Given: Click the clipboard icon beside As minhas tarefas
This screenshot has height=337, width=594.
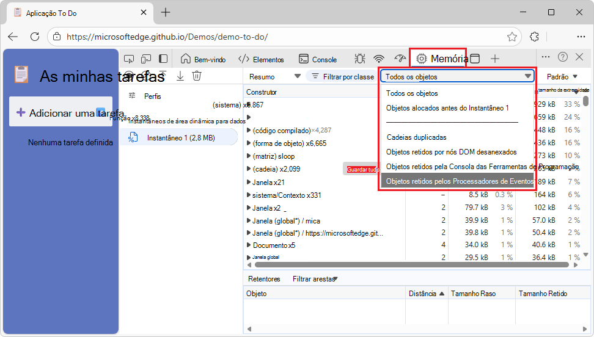Looking at the screenshot, I should (x=21, y=74).
